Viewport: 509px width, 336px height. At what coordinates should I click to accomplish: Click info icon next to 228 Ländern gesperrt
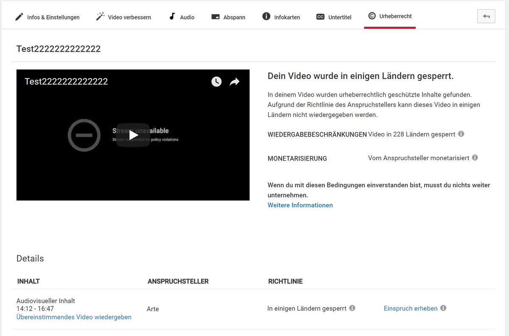point(461,134)
